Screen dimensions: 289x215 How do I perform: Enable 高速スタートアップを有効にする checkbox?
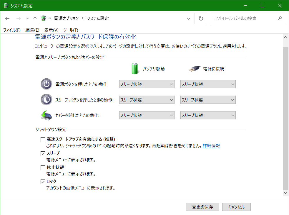pyautogui.click(x=43, y=139)
